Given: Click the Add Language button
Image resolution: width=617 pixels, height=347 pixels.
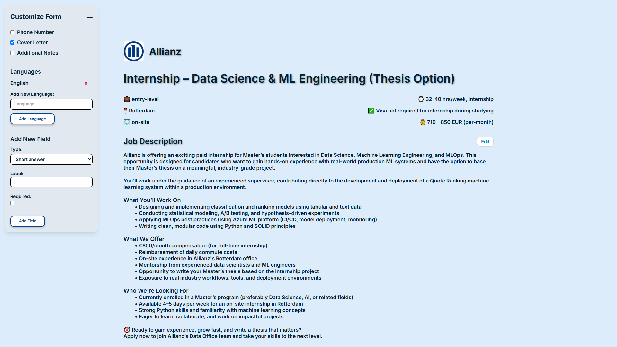Looking at the screenshot, I should 32,119.
